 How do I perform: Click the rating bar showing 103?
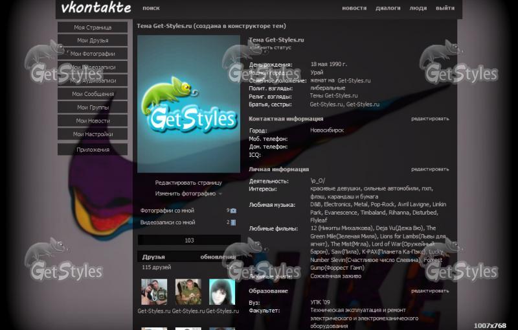click(x=189, y=241)
